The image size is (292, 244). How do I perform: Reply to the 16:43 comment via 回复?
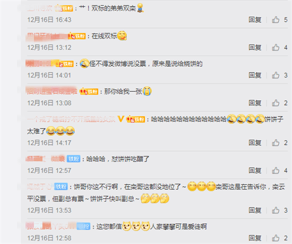pyautogui.click(x=255, y=20)
